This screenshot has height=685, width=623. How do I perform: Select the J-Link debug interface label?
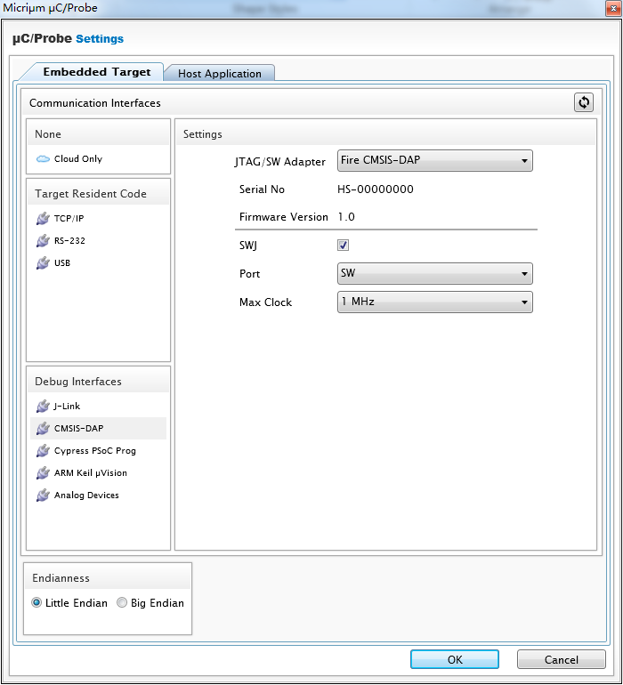click(x=67, y=407)
